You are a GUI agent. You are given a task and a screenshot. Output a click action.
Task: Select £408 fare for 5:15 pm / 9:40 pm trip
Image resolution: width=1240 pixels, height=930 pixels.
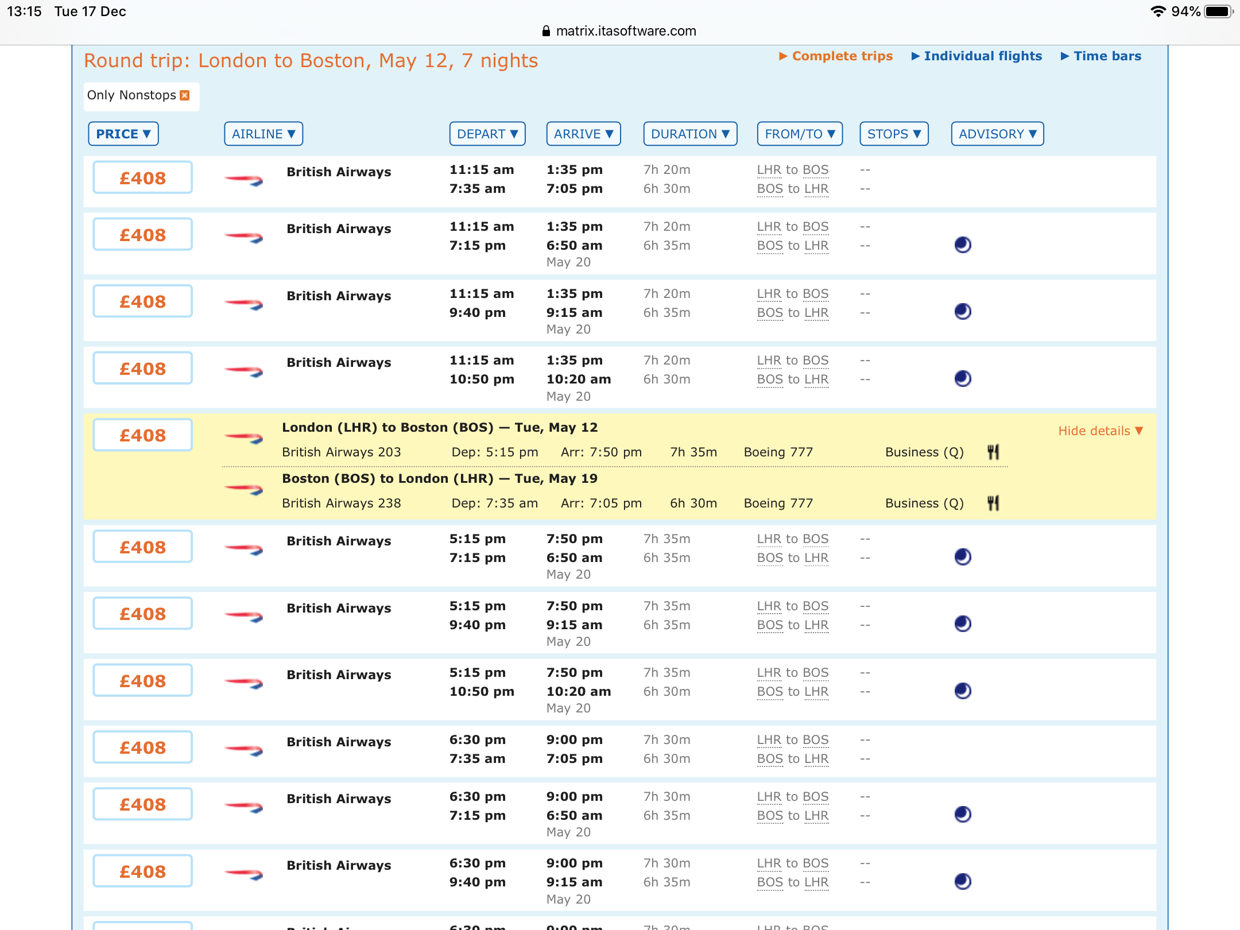point(142,613)
